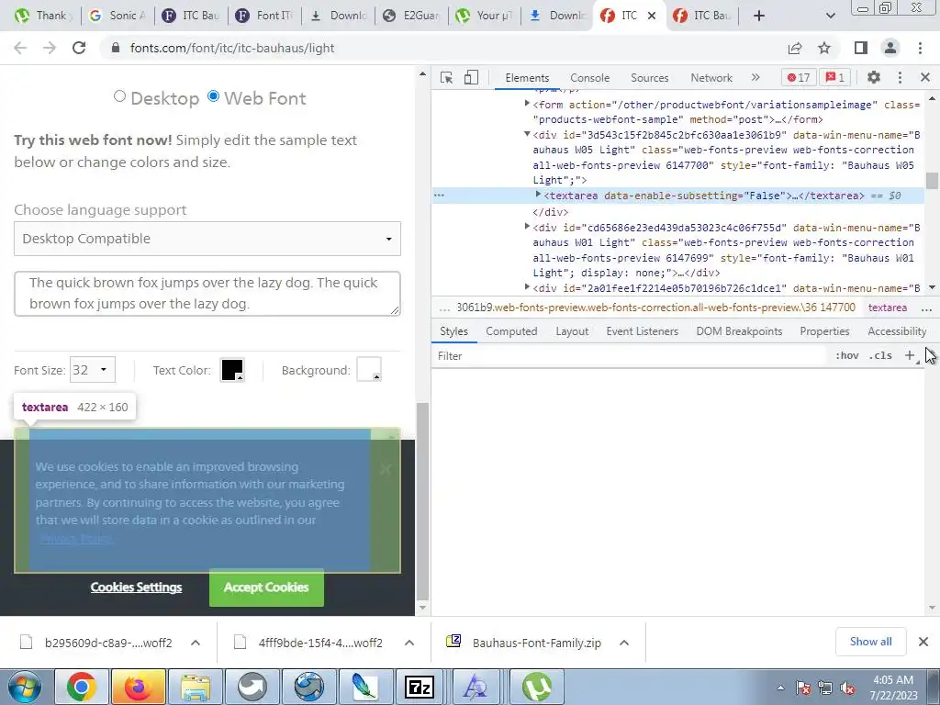The width and height of the screenshot is (940, 705).
Task: Expand the div id 2a01fee1 node
Action: (527, 287)
